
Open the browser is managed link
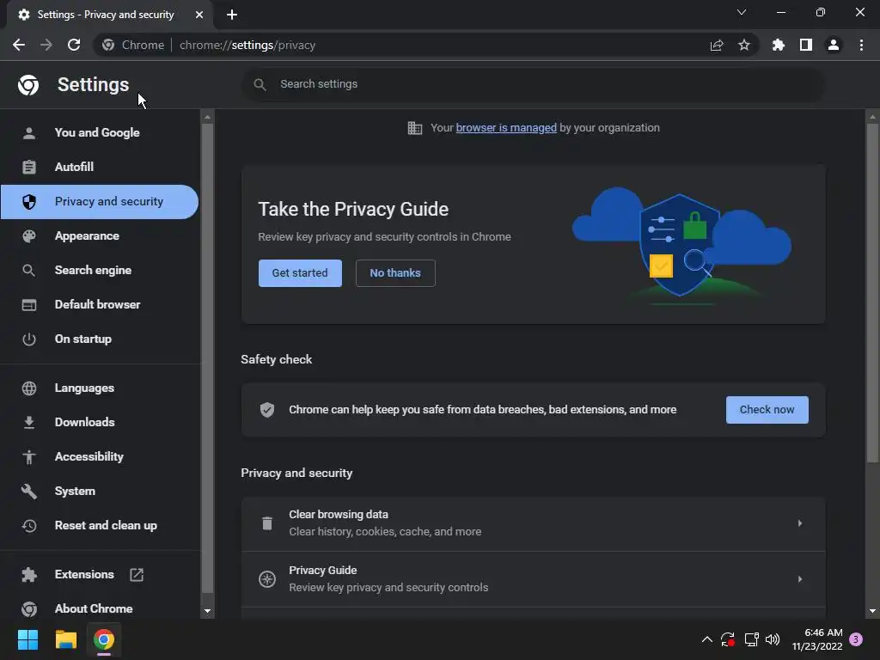click(x=506, y=128)
